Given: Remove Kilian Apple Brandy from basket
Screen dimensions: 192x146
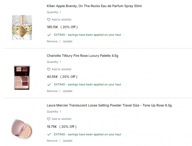Looking at the screenshot, I should point(52,41).
